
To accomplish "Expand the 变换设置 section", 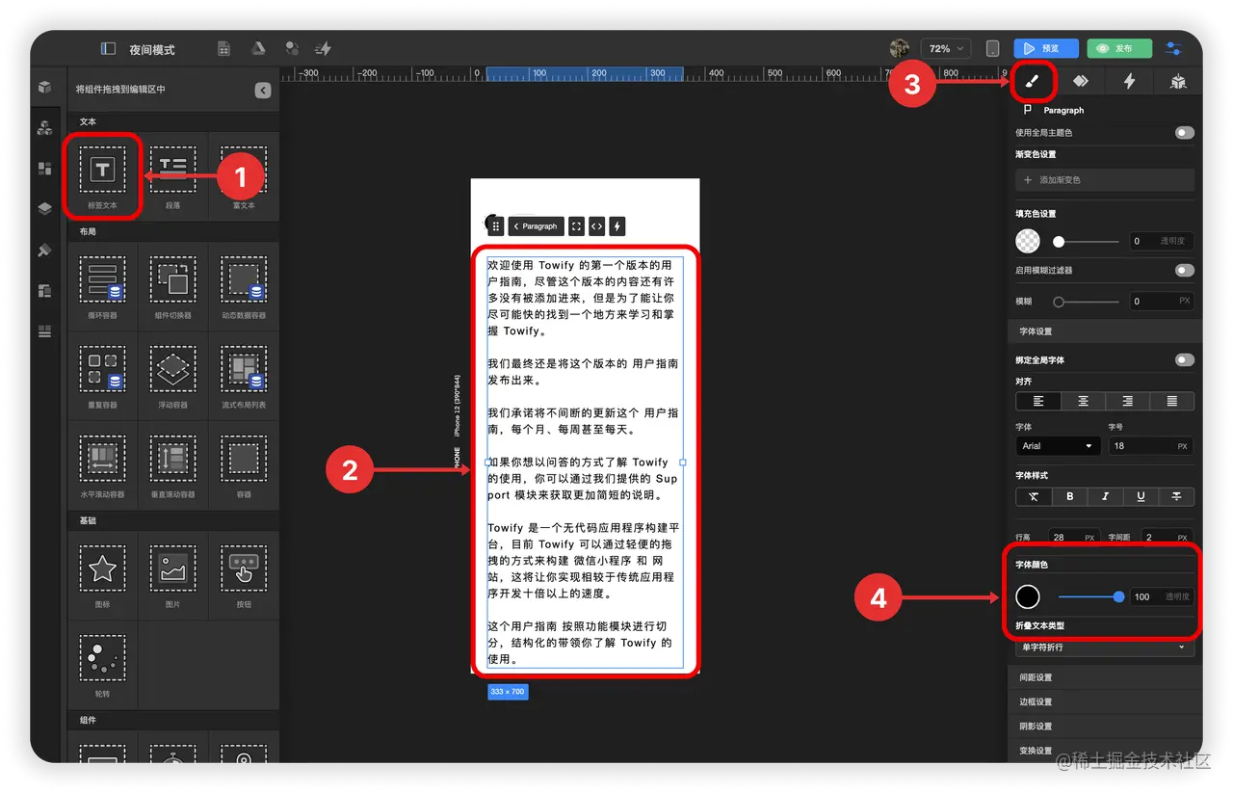I will pos(1105,750).
